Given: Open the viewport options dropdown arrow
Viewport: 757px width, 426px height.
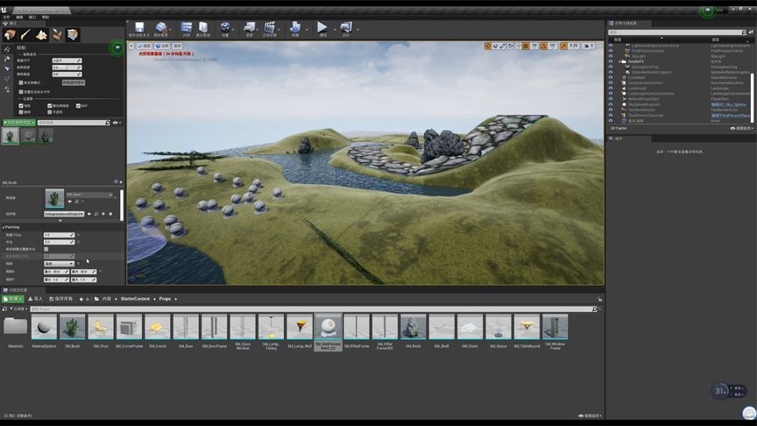Looking at the screenshot, I should pos(131,46).
